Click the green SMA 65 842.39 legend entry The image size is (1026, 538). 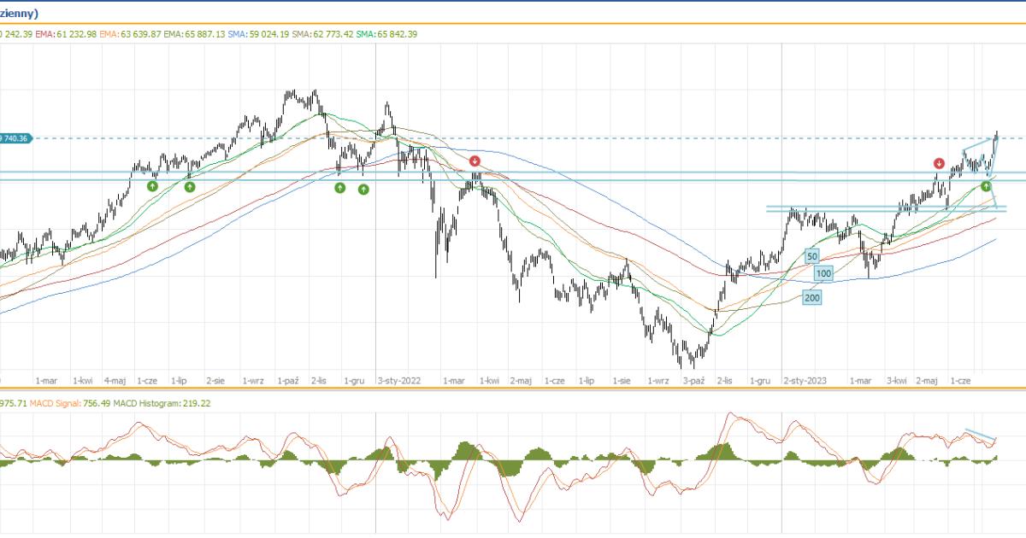point(387,34)
